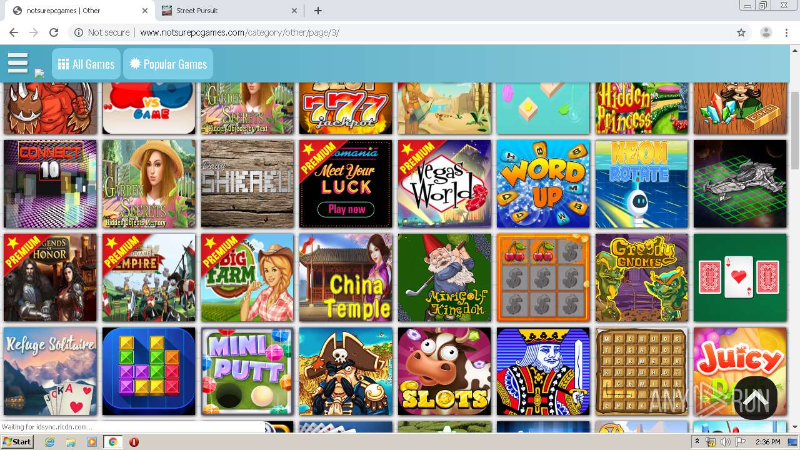800x450 pixels.
Task: Open the pirate captain game thumbnail
Action: coord(346,371)
